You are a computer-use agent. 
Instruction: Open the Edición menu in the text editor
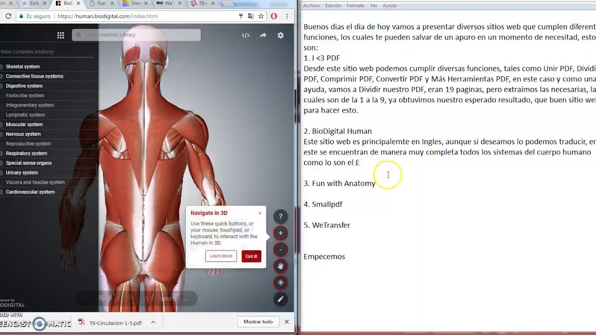pos(333,6)
